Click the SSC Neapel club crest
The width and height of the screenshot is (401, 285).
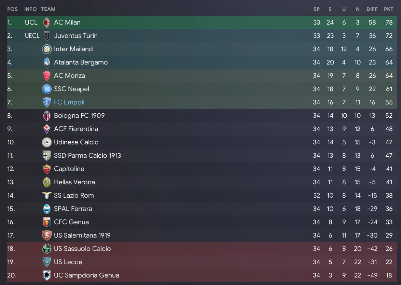46,89
